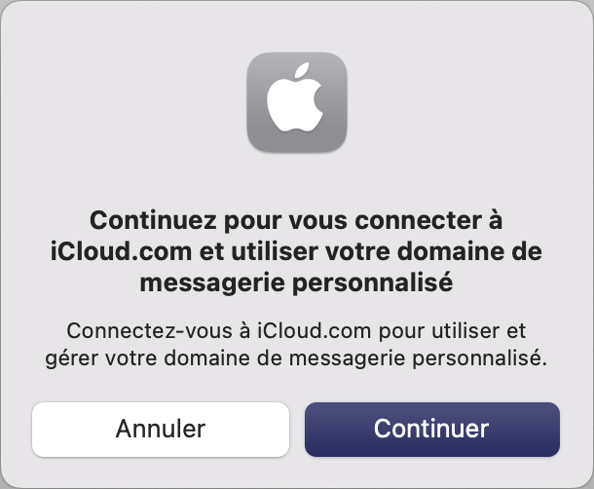Click the Annuler button
Screen dimensions: 594x489
[161, 430]
